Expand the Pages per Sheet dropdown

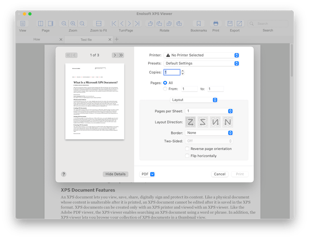tap(209, 111)
